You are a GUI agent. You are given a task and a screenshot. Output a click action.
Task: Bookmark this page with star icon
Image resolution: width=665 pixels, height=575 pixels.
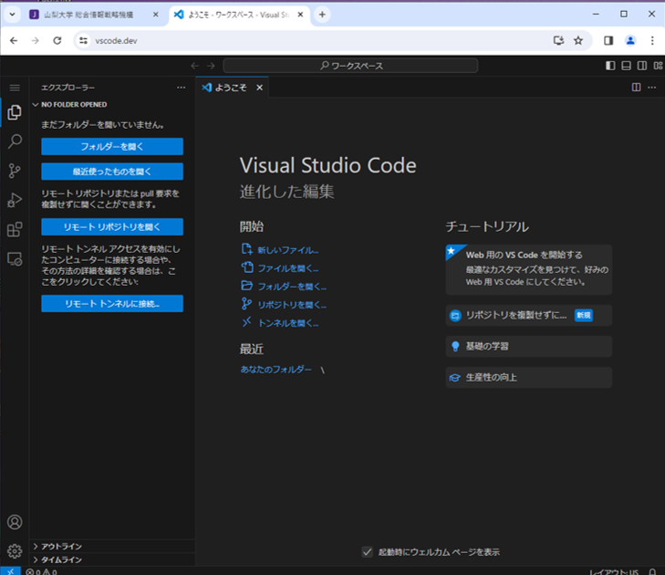point(578,41)
